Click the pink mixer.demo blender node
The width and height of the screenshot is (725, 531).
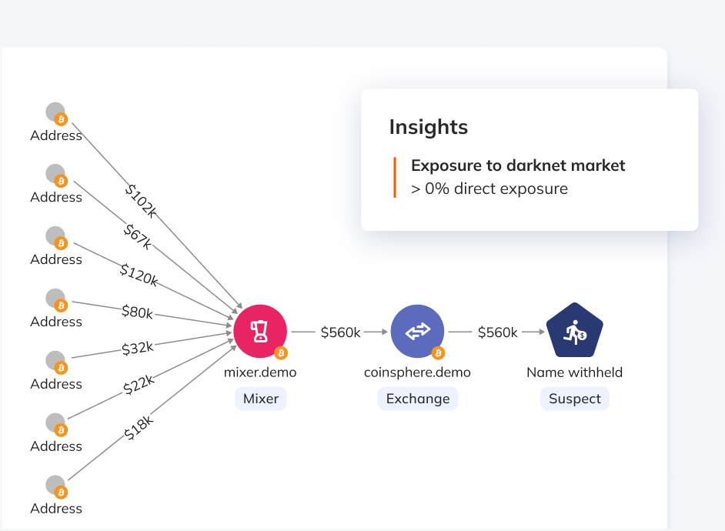(x=260, y=332)
